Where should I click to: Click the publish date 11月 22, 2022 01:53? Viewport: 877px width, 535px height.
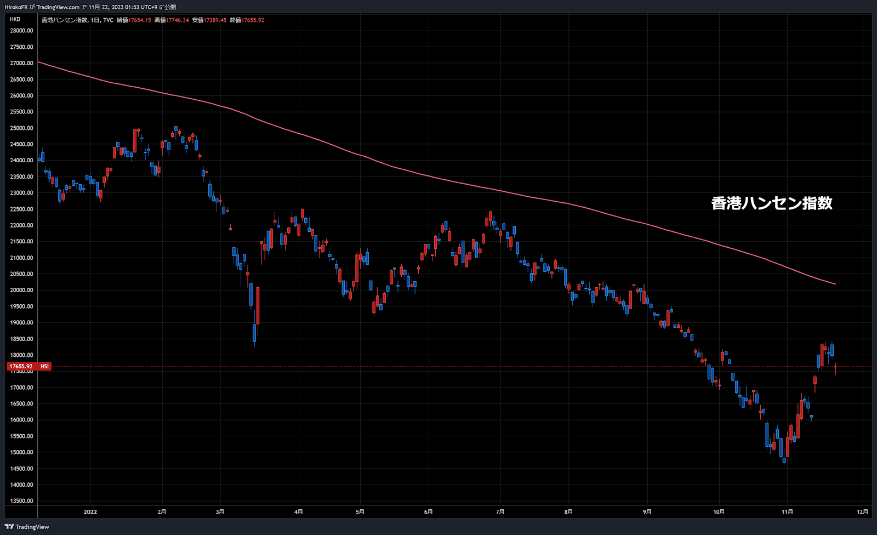pyautogui.click(x=115, y=7)
